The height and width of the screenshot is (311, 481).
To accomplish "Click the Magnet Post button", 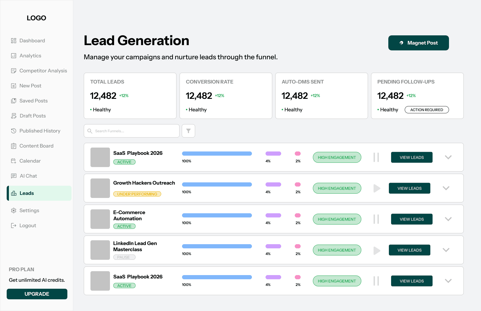I will (418, 43).
